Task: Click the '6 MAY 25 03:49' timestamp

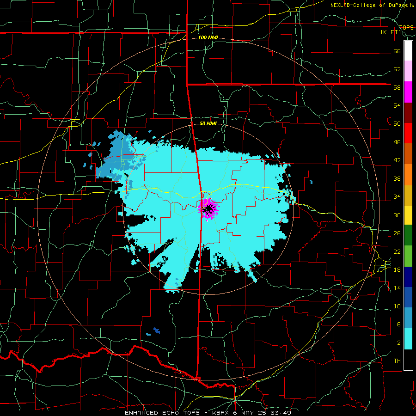Action: coord(261,413)
